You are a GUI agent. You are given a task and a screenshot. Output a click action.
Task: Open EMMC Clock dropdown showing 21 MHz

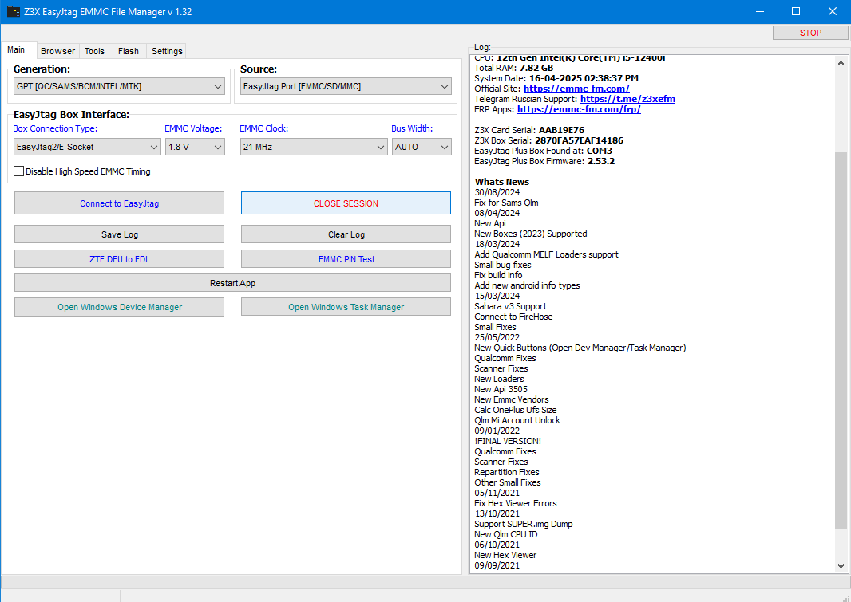[314, 147]
